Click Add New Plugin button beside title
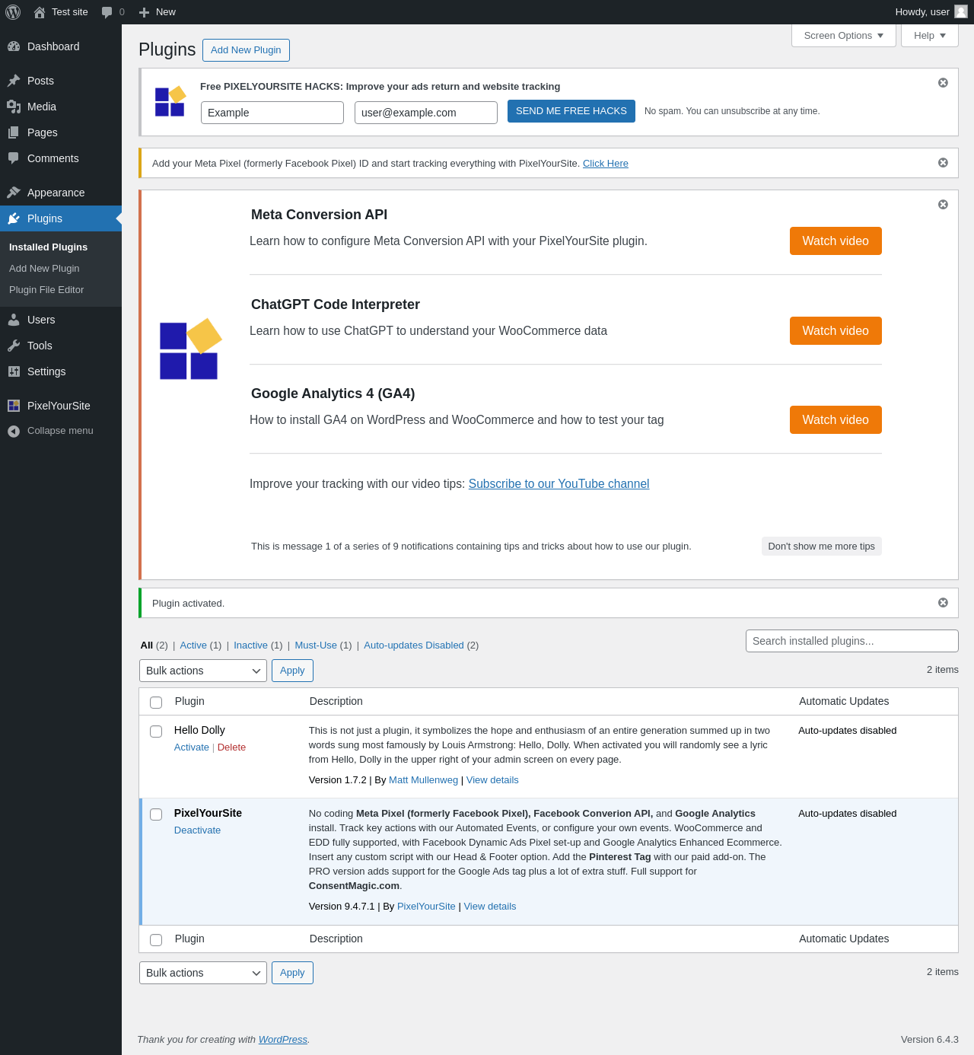Viewport: 974px width, 1055px height. 246,50
